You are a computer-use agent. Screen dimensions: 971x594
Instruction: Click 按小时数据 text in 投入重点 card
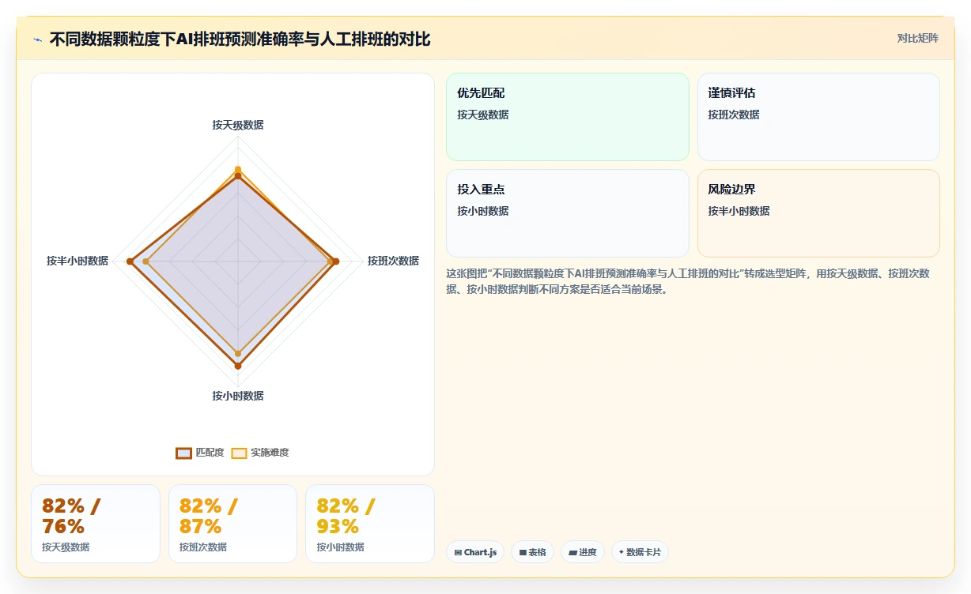click(x=483, y=211)
